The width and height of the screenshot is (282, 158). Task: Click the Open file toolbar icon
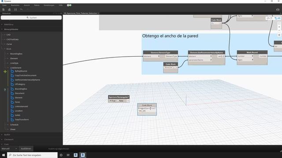pyautogui.click(x=9, y=10)
